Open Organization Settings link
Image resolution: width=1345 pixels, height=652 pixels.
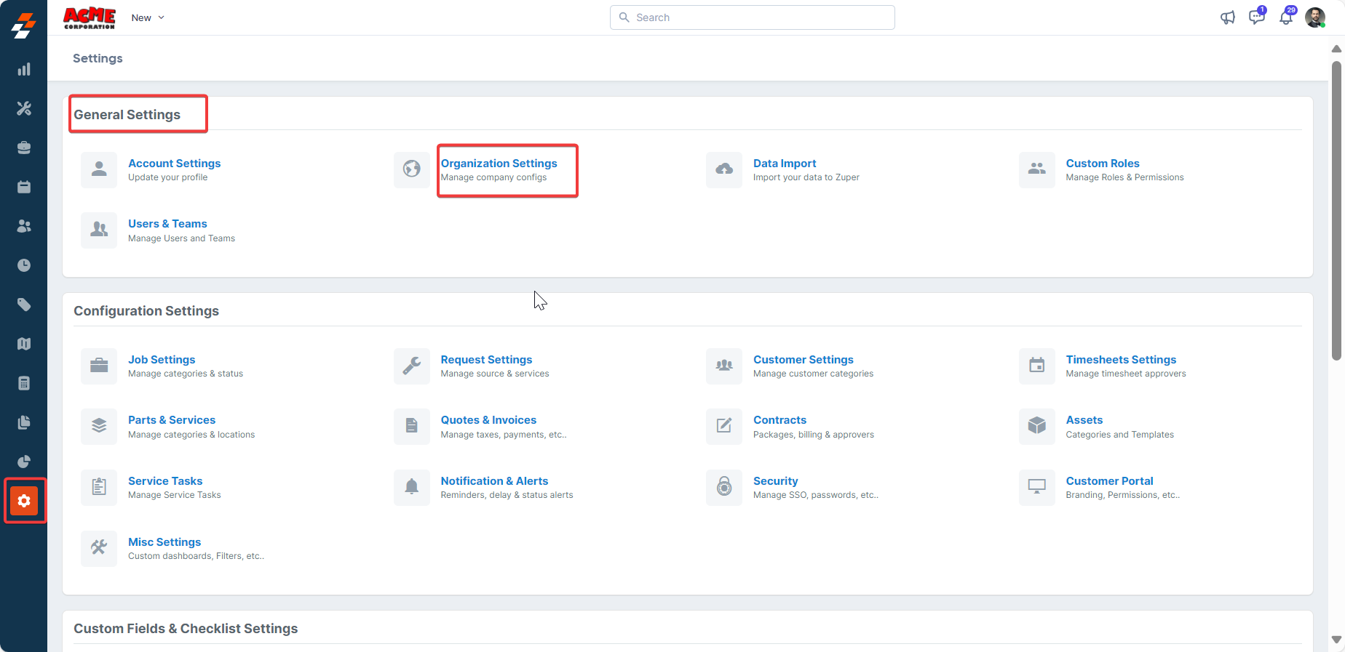[499, 164]
